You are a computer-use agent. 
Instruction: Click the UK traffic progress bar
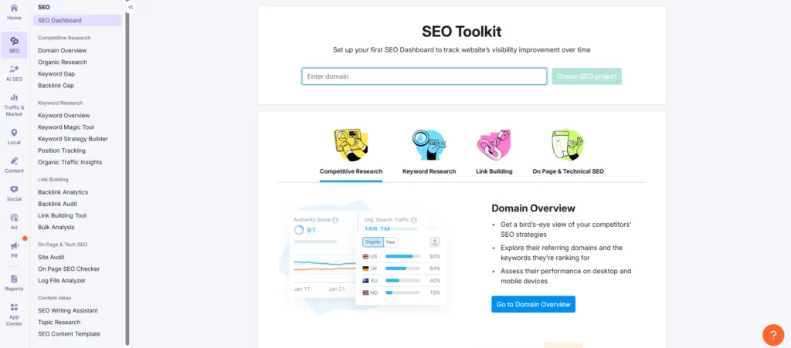point(402,269)
